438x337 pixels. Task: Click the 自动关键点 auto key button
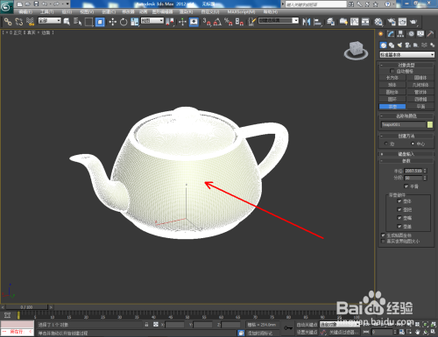tap(307, 325)
